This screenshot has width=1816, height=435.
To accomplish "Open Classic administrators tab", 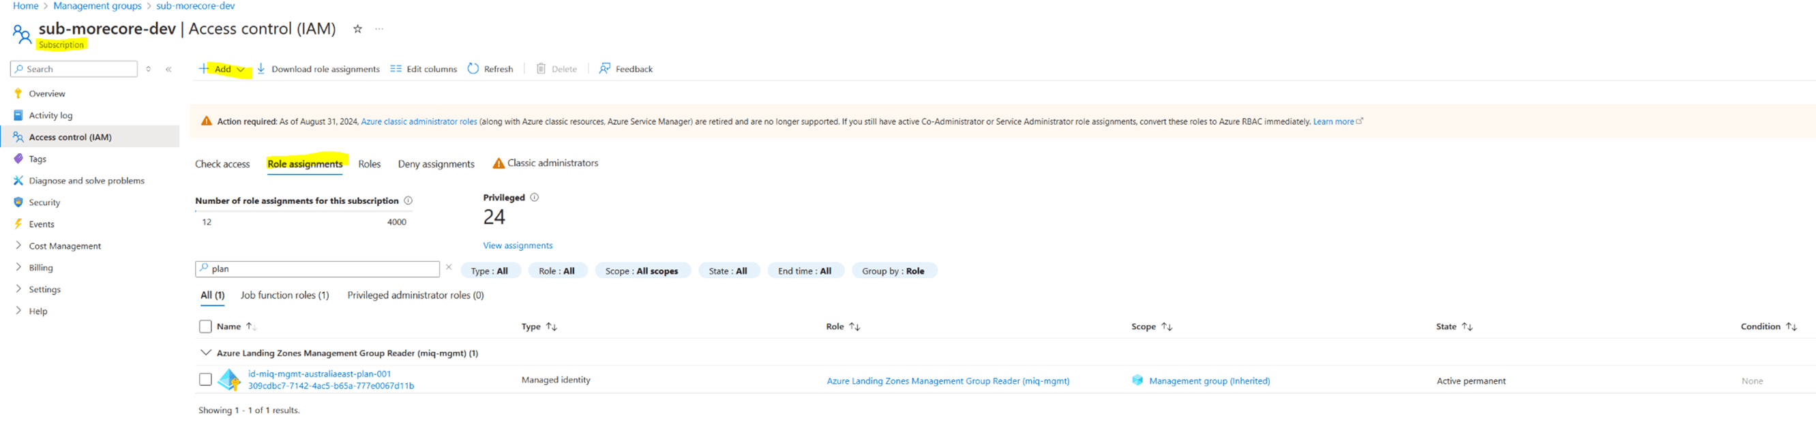I will pyautogui.click(x=546, y=163).
